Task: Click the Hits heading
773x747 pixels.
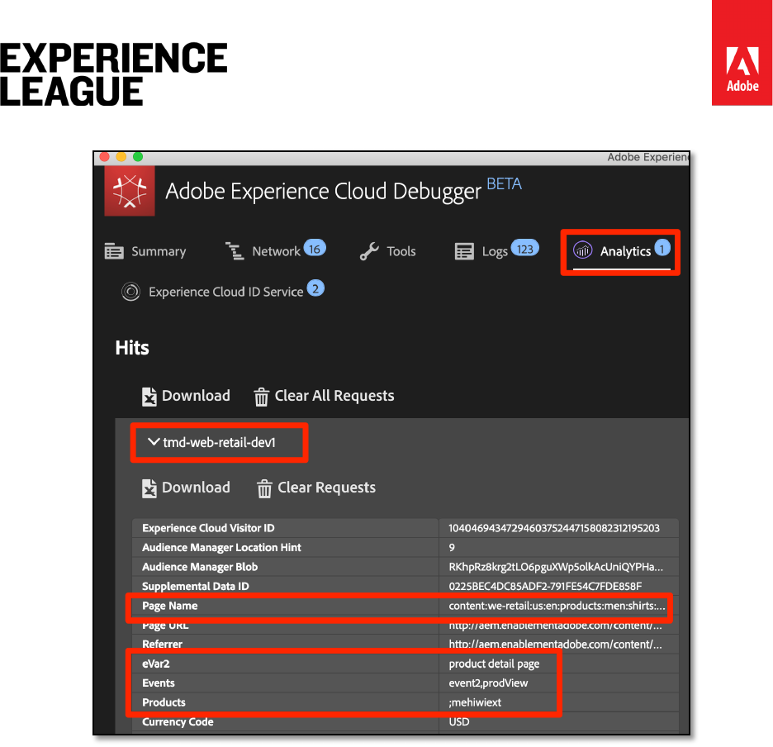Action: [132, 347]
